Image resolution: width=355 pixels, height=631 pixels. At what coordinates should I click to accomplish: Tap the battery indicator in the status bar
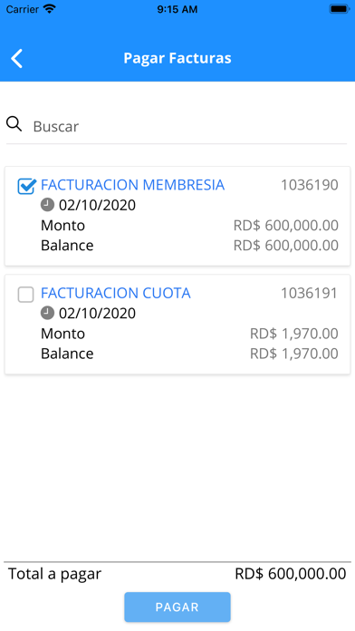click(x=340, y=9)
